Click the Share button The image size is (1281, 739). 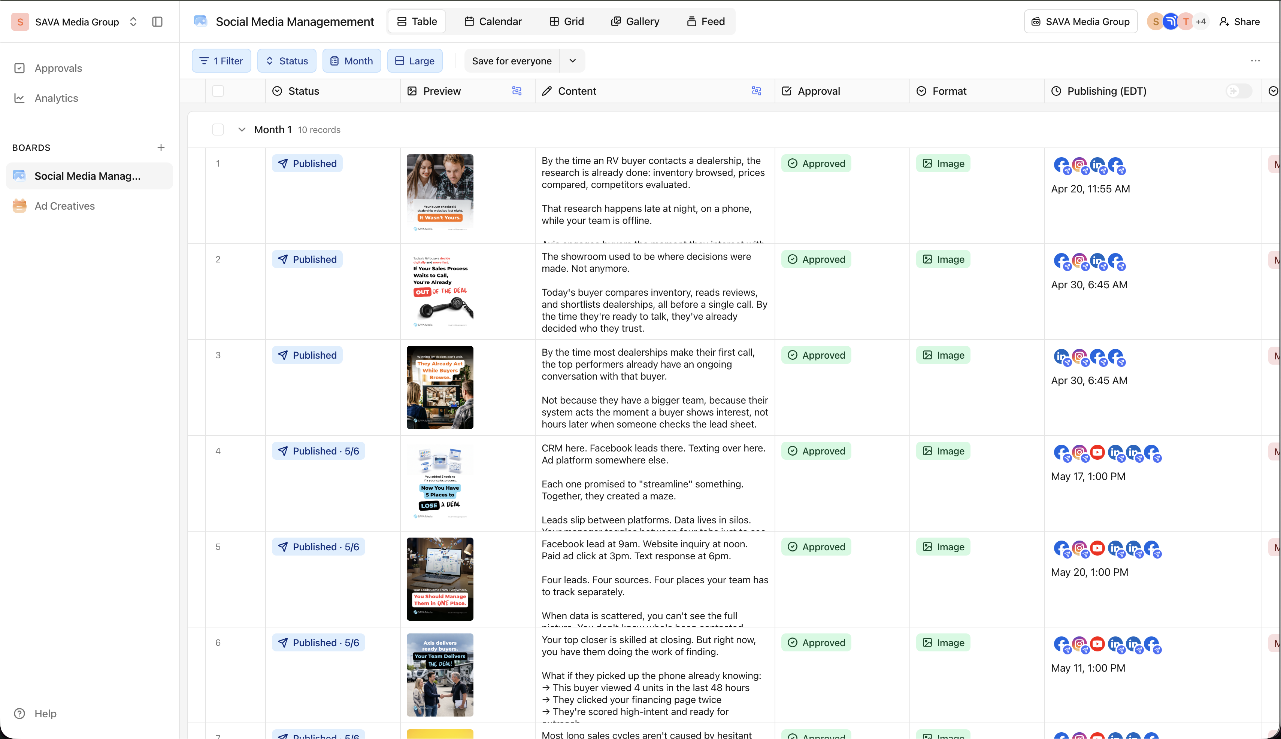1239,22
